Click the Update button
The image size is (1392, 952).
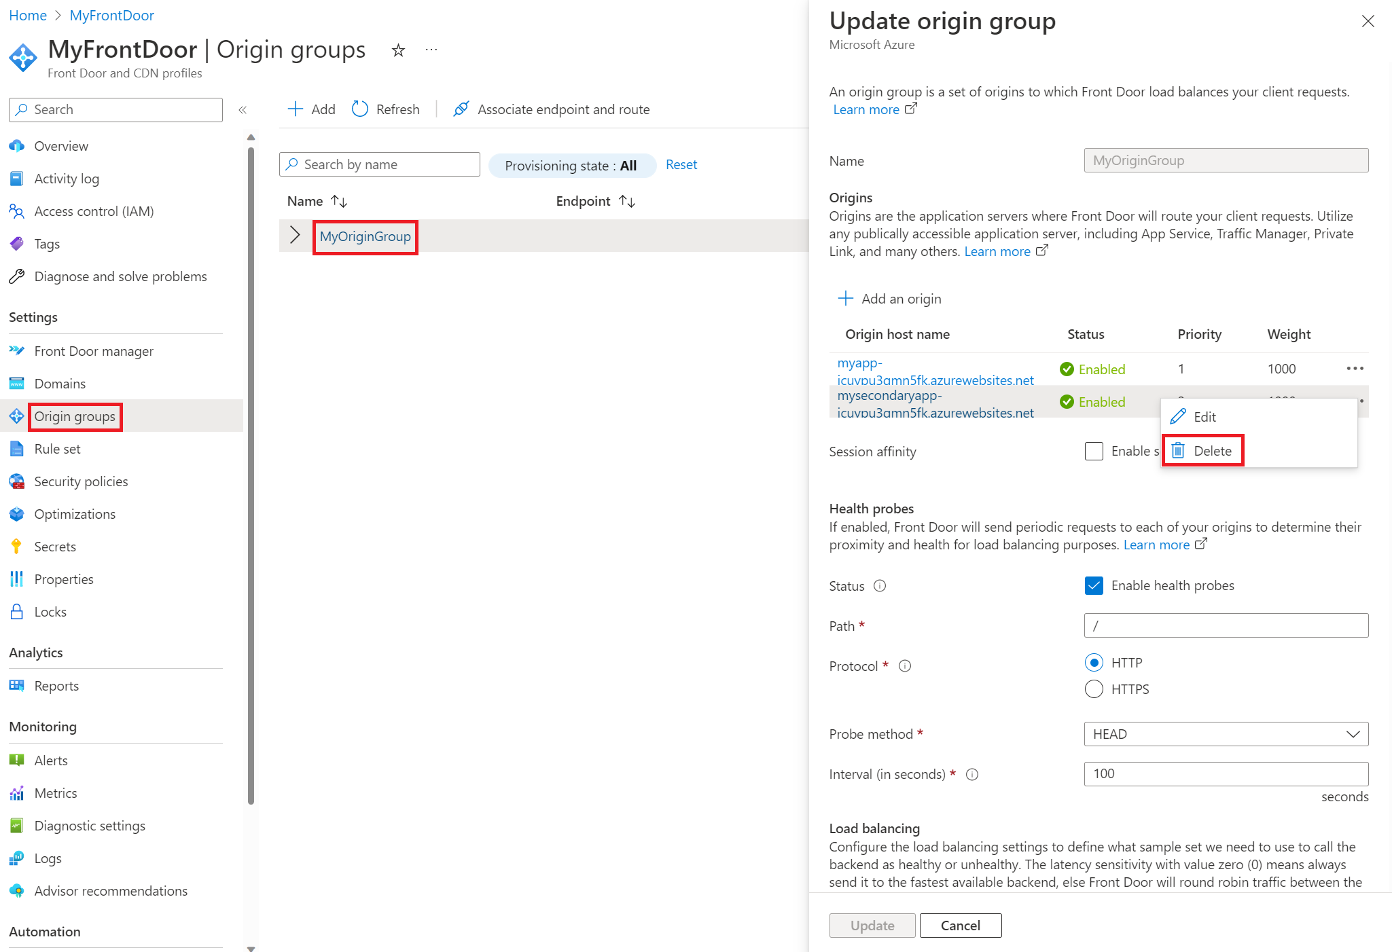coord(872,926)
